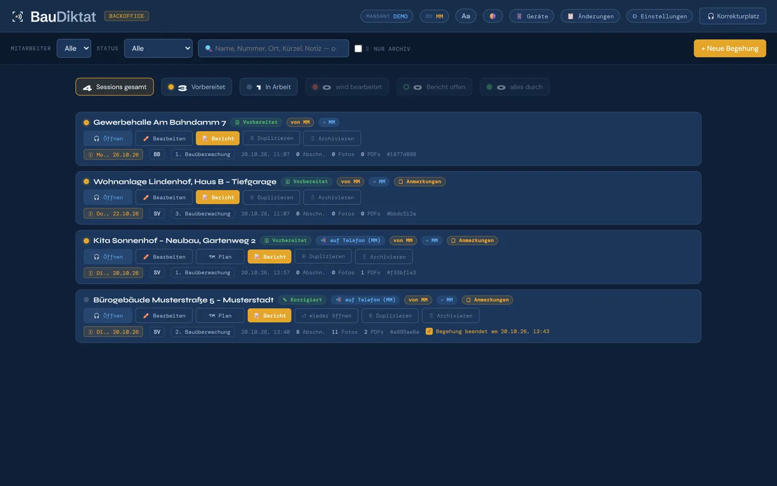Edit the Gewerbehalle Am Bahndamm 7 session
Image resolution: width=777 pixels, height=486 pixels.
point(164,138)
